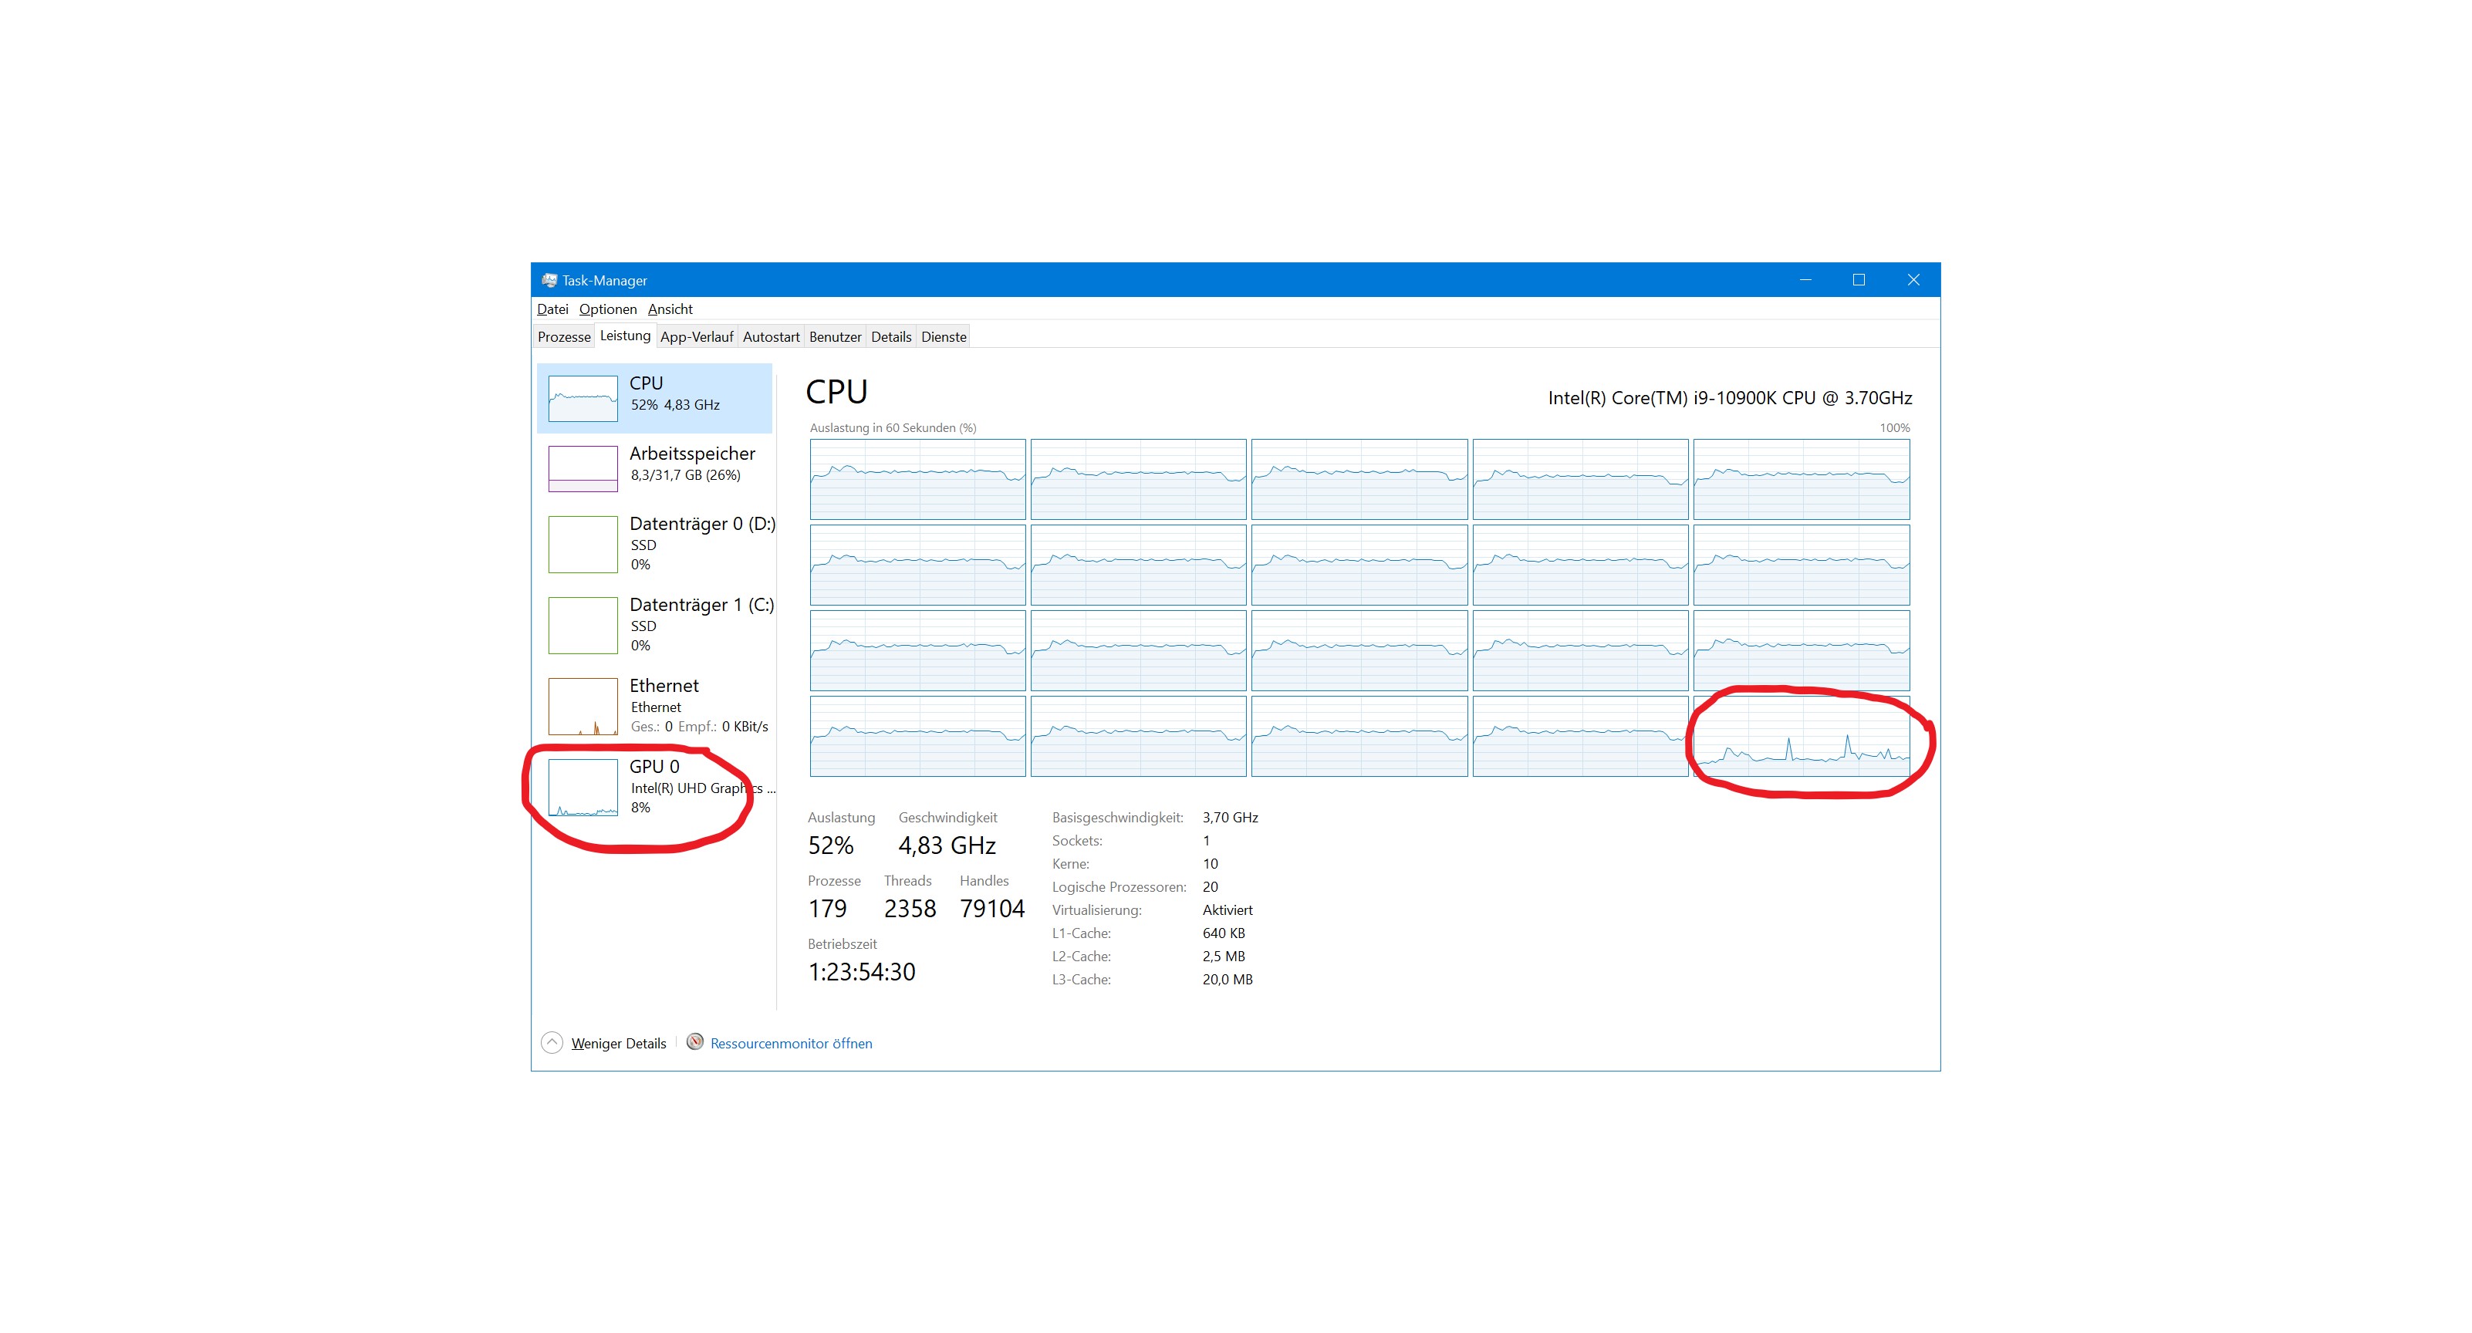Open the Ansicht menu

[670, 309]
